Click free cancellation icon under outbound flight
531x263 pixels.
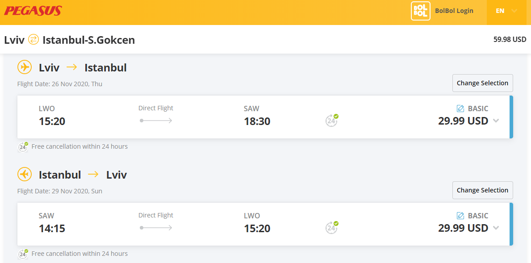23,147
